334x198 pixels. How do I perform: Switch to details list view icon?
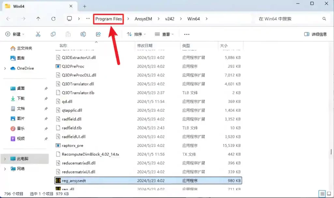coord(322,194)
